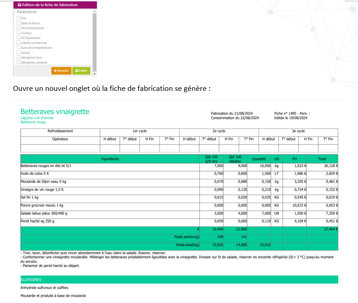Click the Ingrédients column header

point(110,159)
